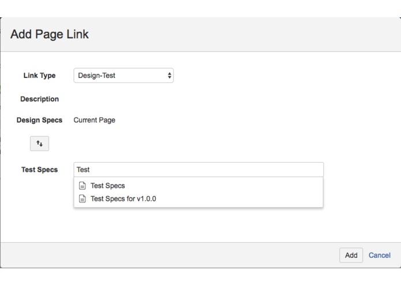
Task: Focus the Test Specs search field
Action: pyautogui.click(x=198, y=170)
